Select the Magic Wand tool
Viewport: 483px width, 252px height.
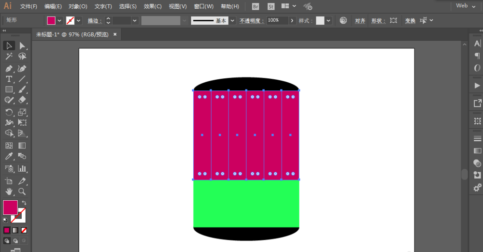click(x=9, y=56)
